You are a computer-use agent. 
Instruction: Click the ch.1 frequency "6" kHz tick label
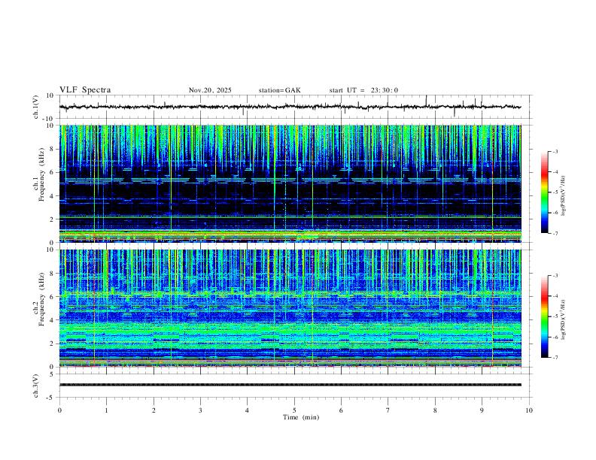point(53,172)
